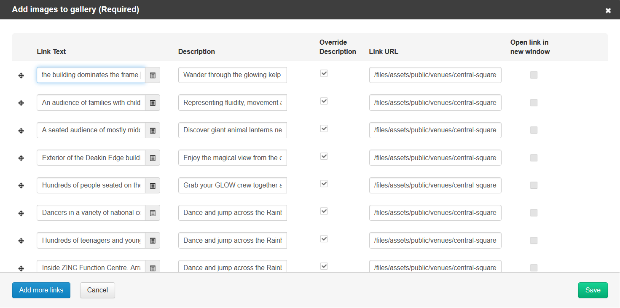Focus the 'Enjoy the magical view' description input
The image size is (620, 308).
tap(232, 158)
